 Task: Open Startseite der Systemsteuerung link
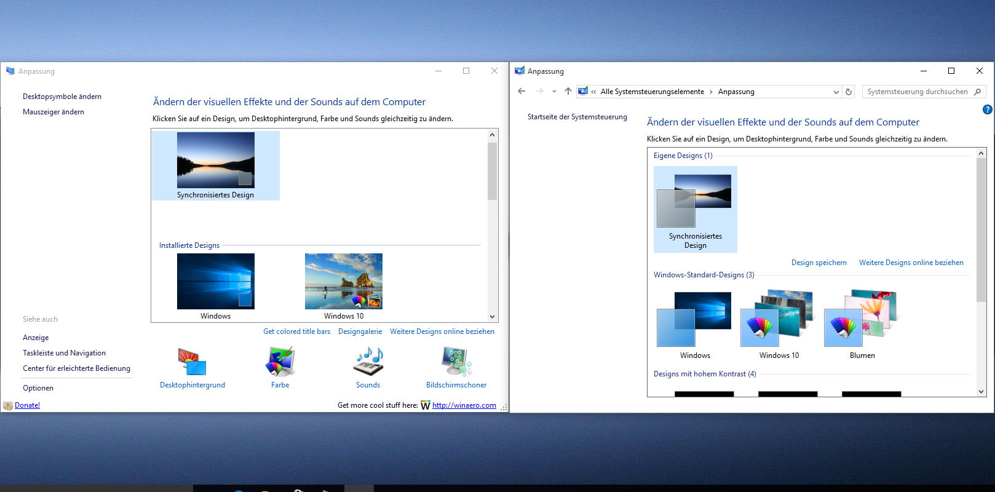click(x=577, y=117)
